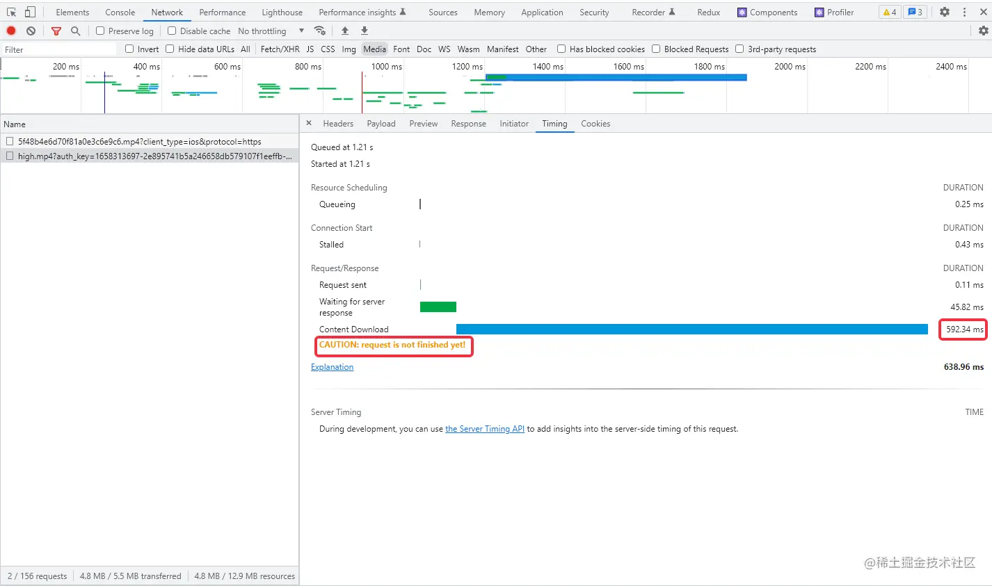Check the Invert filter checkbox
This screenshot has height=586, width=992.
[129, 49]
